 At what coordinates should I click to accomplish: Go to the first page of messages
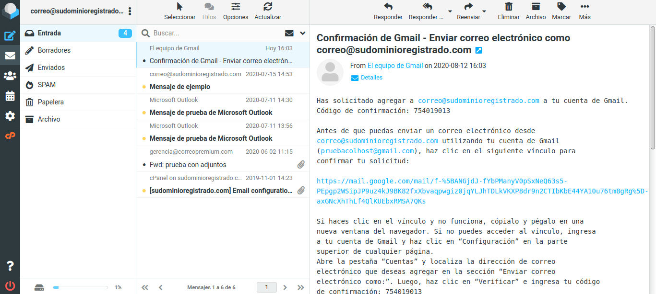(144, 287)
